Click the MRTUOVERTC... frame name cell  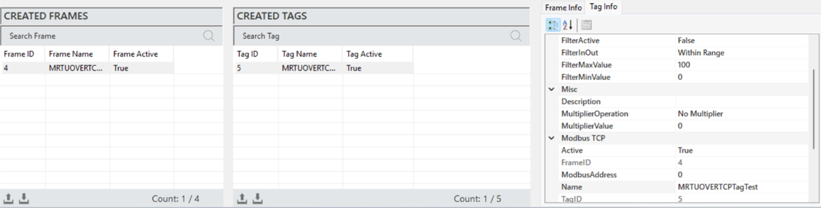[77, 68]
